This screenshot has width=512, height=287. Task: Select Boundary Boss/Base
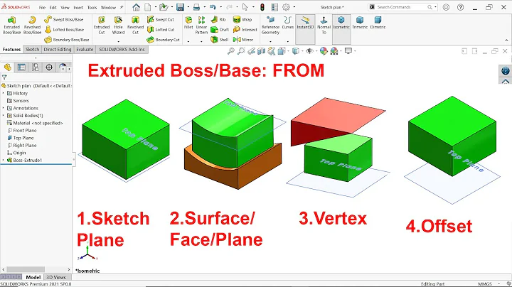coord(67,40)
